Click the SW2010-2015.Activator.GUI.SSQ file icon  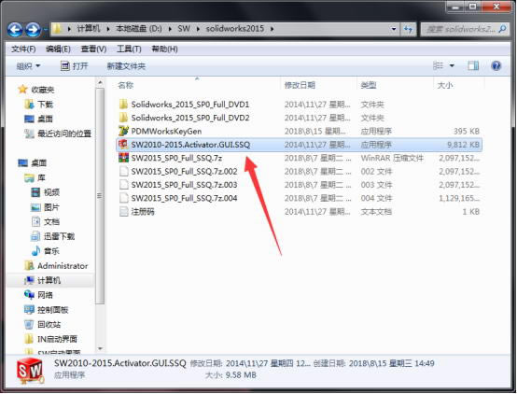point(123,144)
